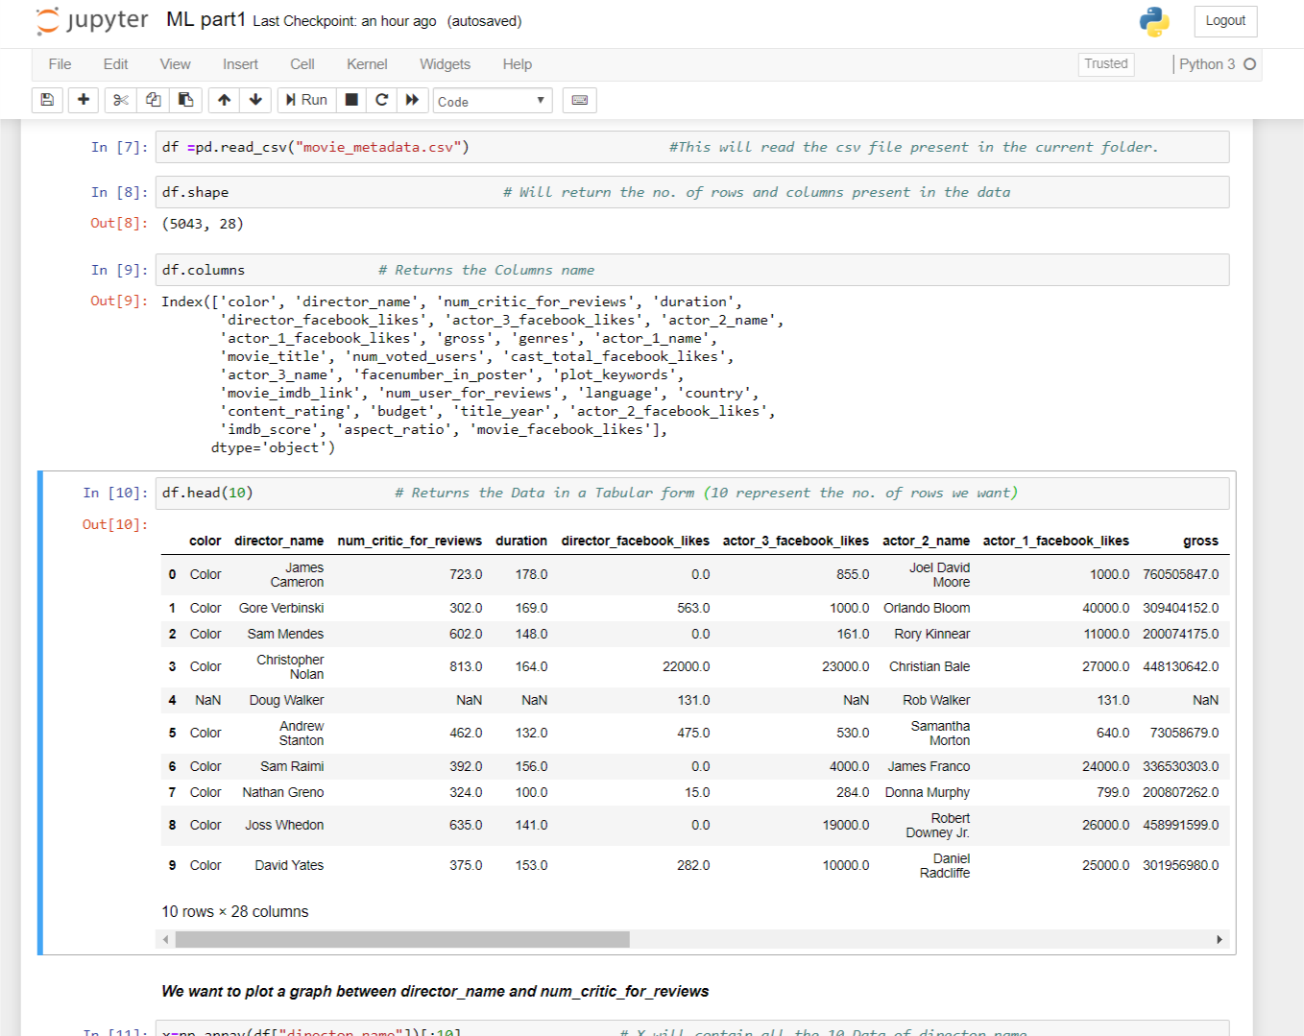Click the Trusted notebook status indicator
This screenshot has height=1036, width=1304.
tap(1105, 63)
